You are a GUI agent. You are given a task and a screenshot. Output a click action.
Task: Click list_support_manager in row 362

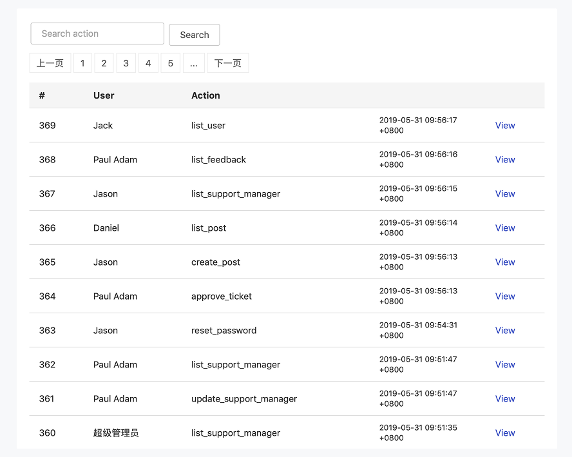(236, 364)
